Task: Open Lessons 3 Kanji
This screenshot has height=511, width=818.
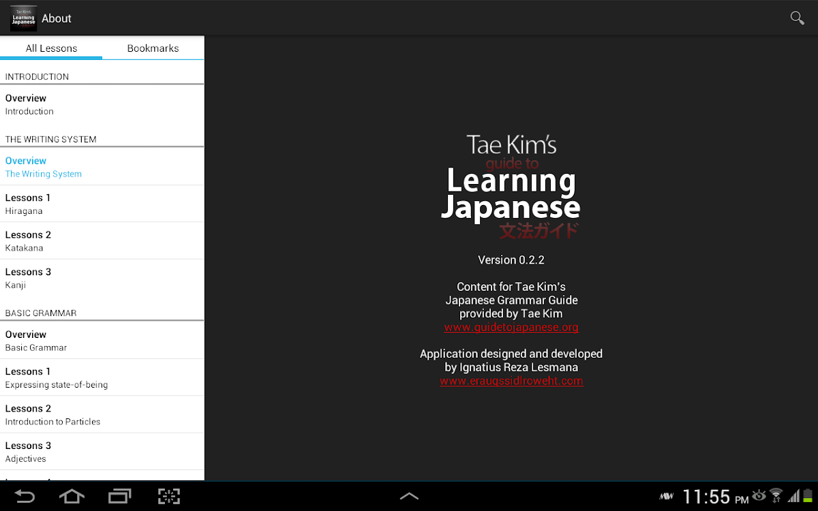Action: pos(102,278)
